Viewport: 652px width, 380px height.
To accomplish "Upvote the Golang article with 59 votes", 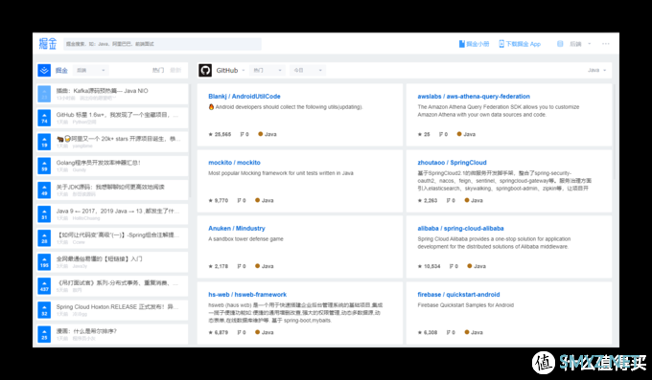I will coord(44,167).
